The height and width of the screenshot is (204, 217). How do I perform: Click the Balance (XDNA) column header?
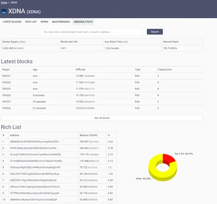88,135
